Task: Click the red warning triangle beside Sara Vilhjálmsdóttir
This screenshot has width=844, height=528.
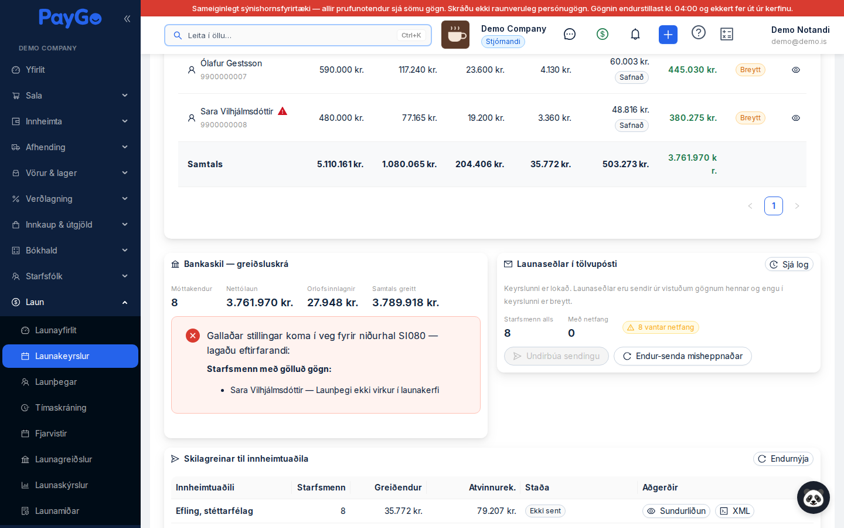Action: pyautogui.click(x=283, y=111)
